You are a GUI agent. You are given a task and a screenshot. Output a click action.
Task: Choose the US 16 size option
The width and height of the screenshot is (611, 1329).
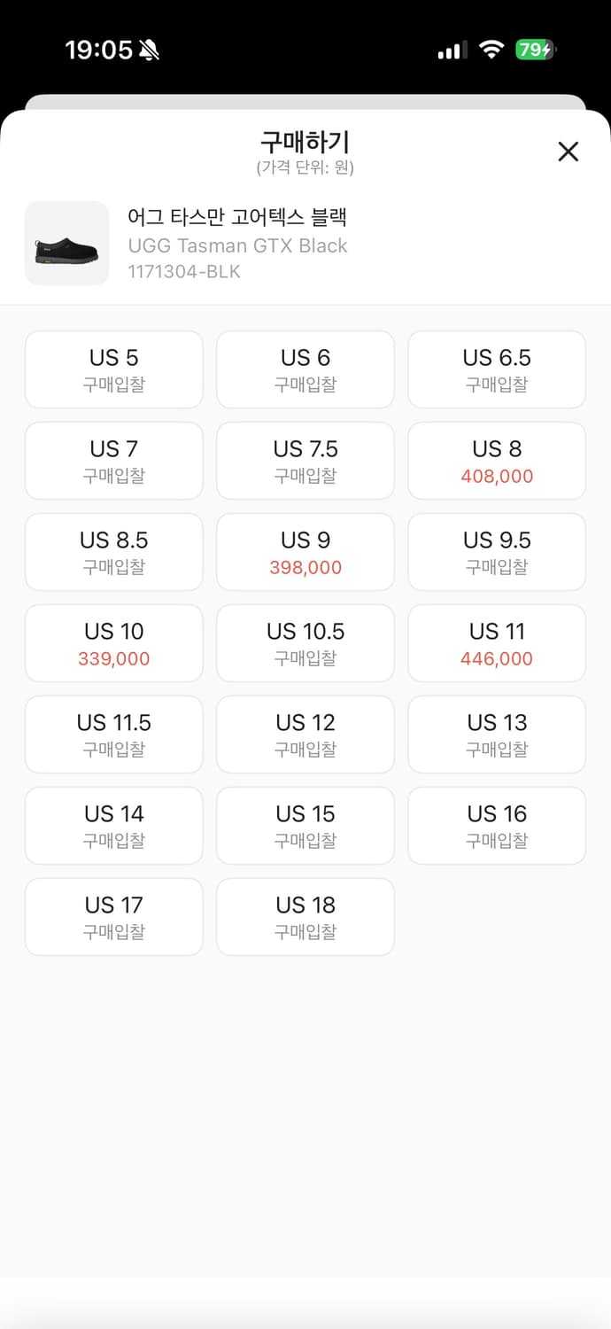coord(497,826)
